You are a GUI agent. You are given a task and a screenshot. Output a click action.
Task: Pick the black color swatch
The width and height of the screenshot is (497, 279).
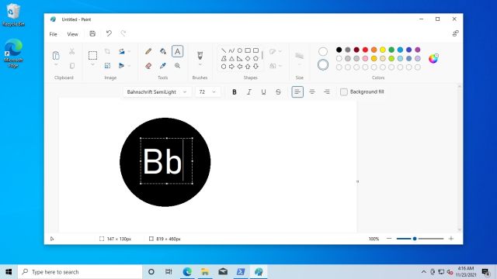click(339, 50)
